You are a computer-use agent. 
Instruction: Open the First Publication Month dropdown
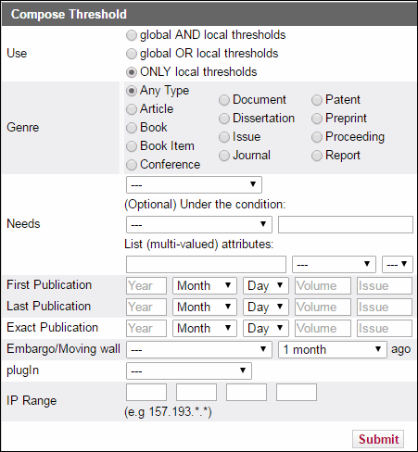[205, 285]
